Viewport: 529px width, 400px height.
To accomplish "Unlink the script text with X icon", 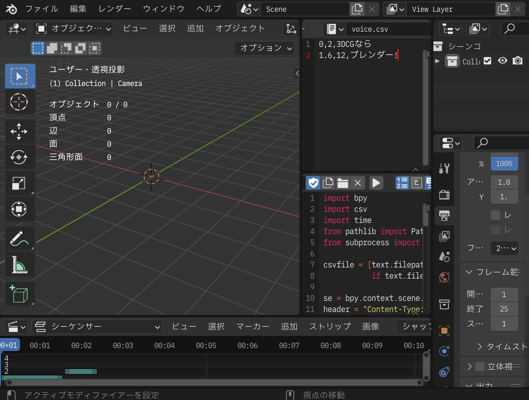I will tap(358, 183).
